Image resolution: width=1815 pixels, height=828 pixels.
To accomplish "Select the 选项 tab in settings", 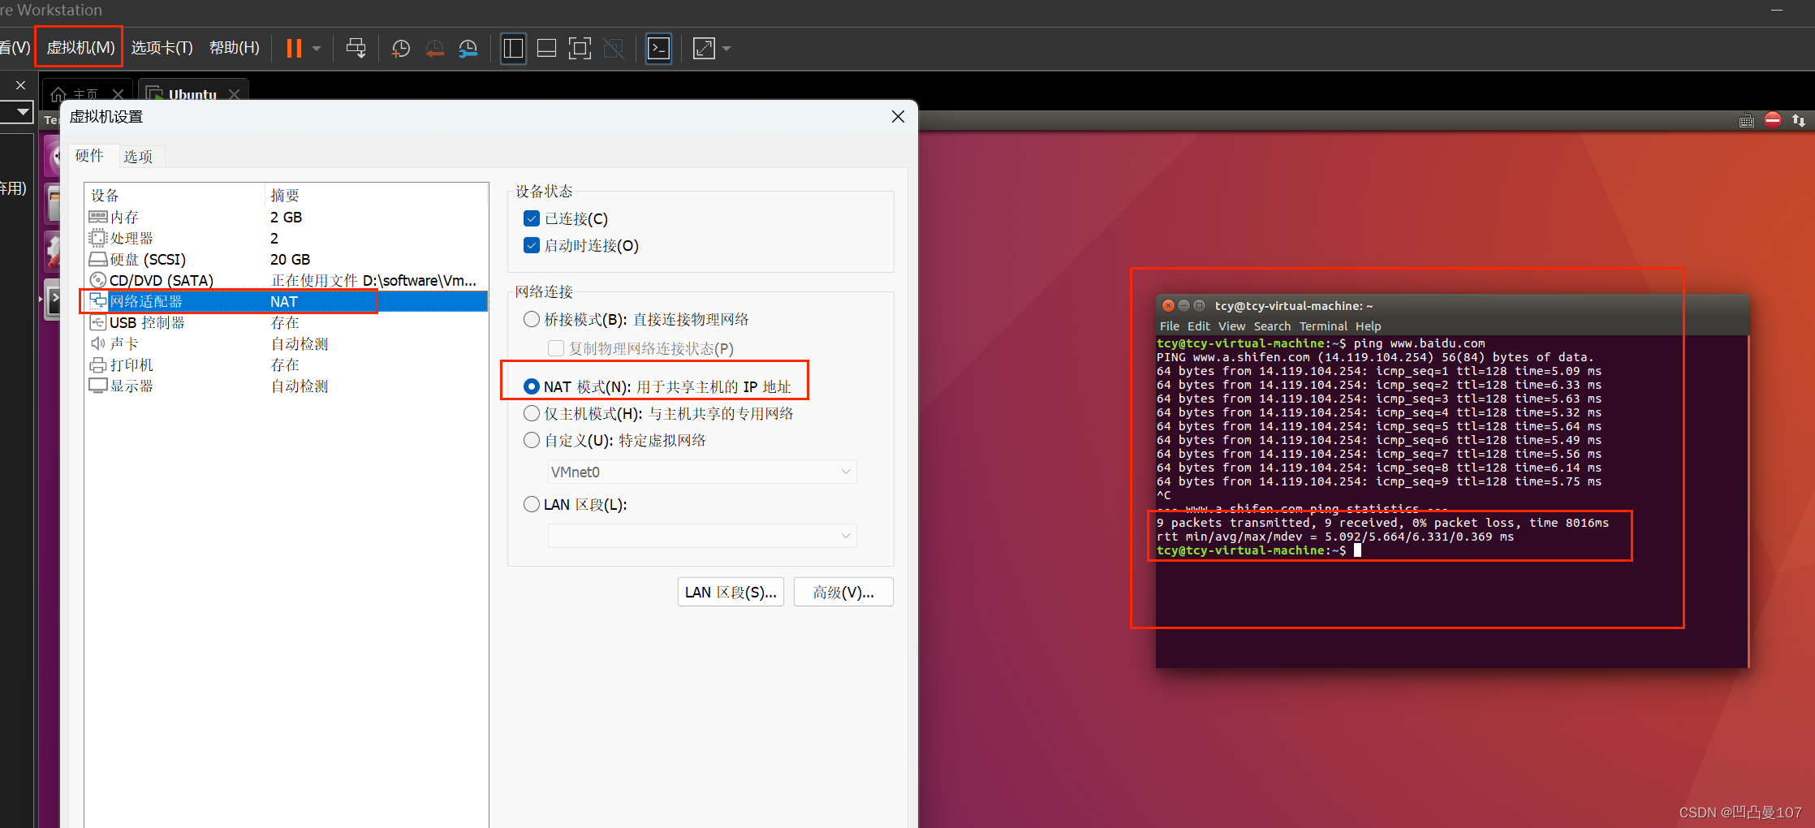I will click(138, 156).
